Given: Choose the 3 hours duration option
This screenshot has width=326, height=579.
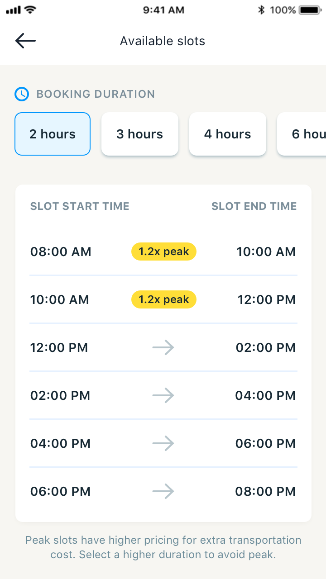Looking at the screenshot, I should click(139, 134).
